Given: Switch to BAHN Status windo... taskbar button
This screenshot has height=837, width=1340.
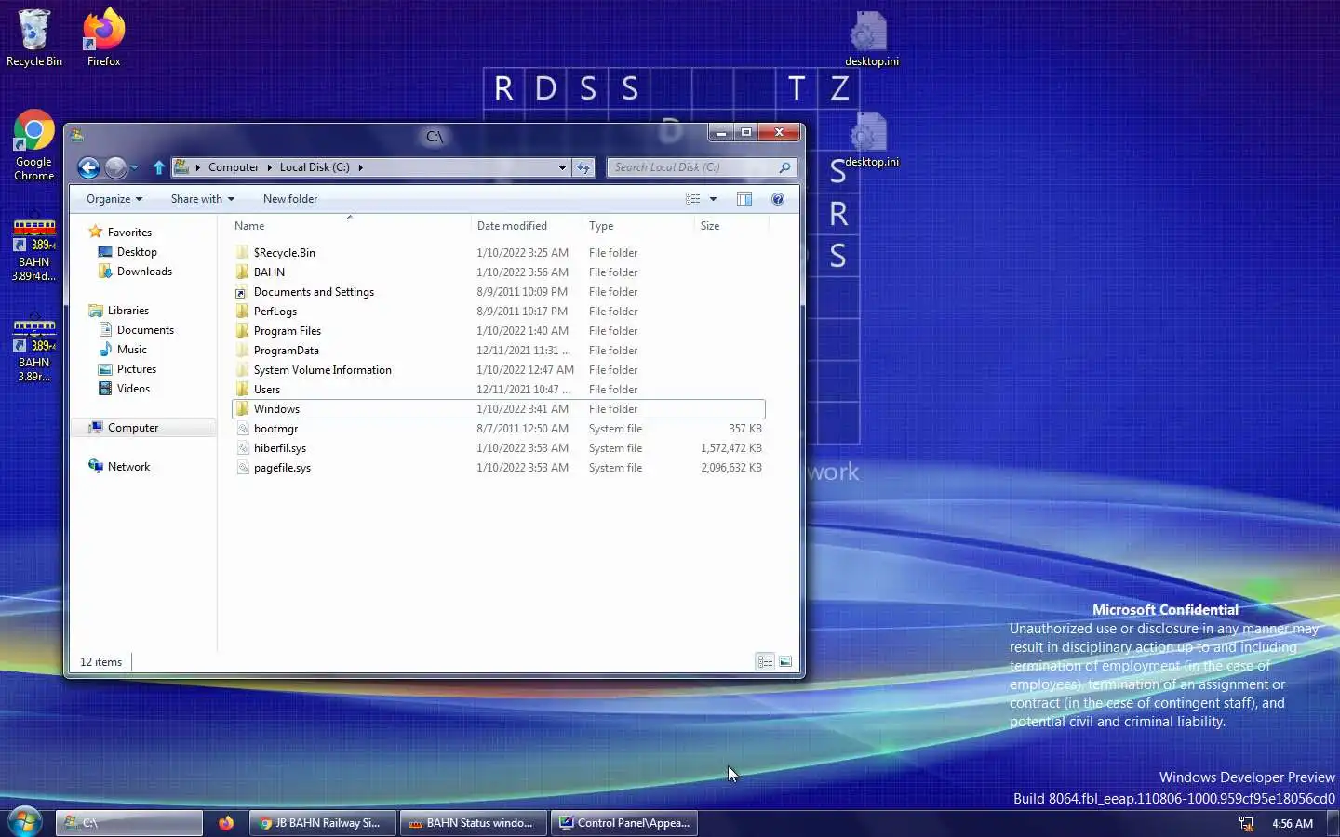Looking at the screenshot, I should (x=474, y=823).
